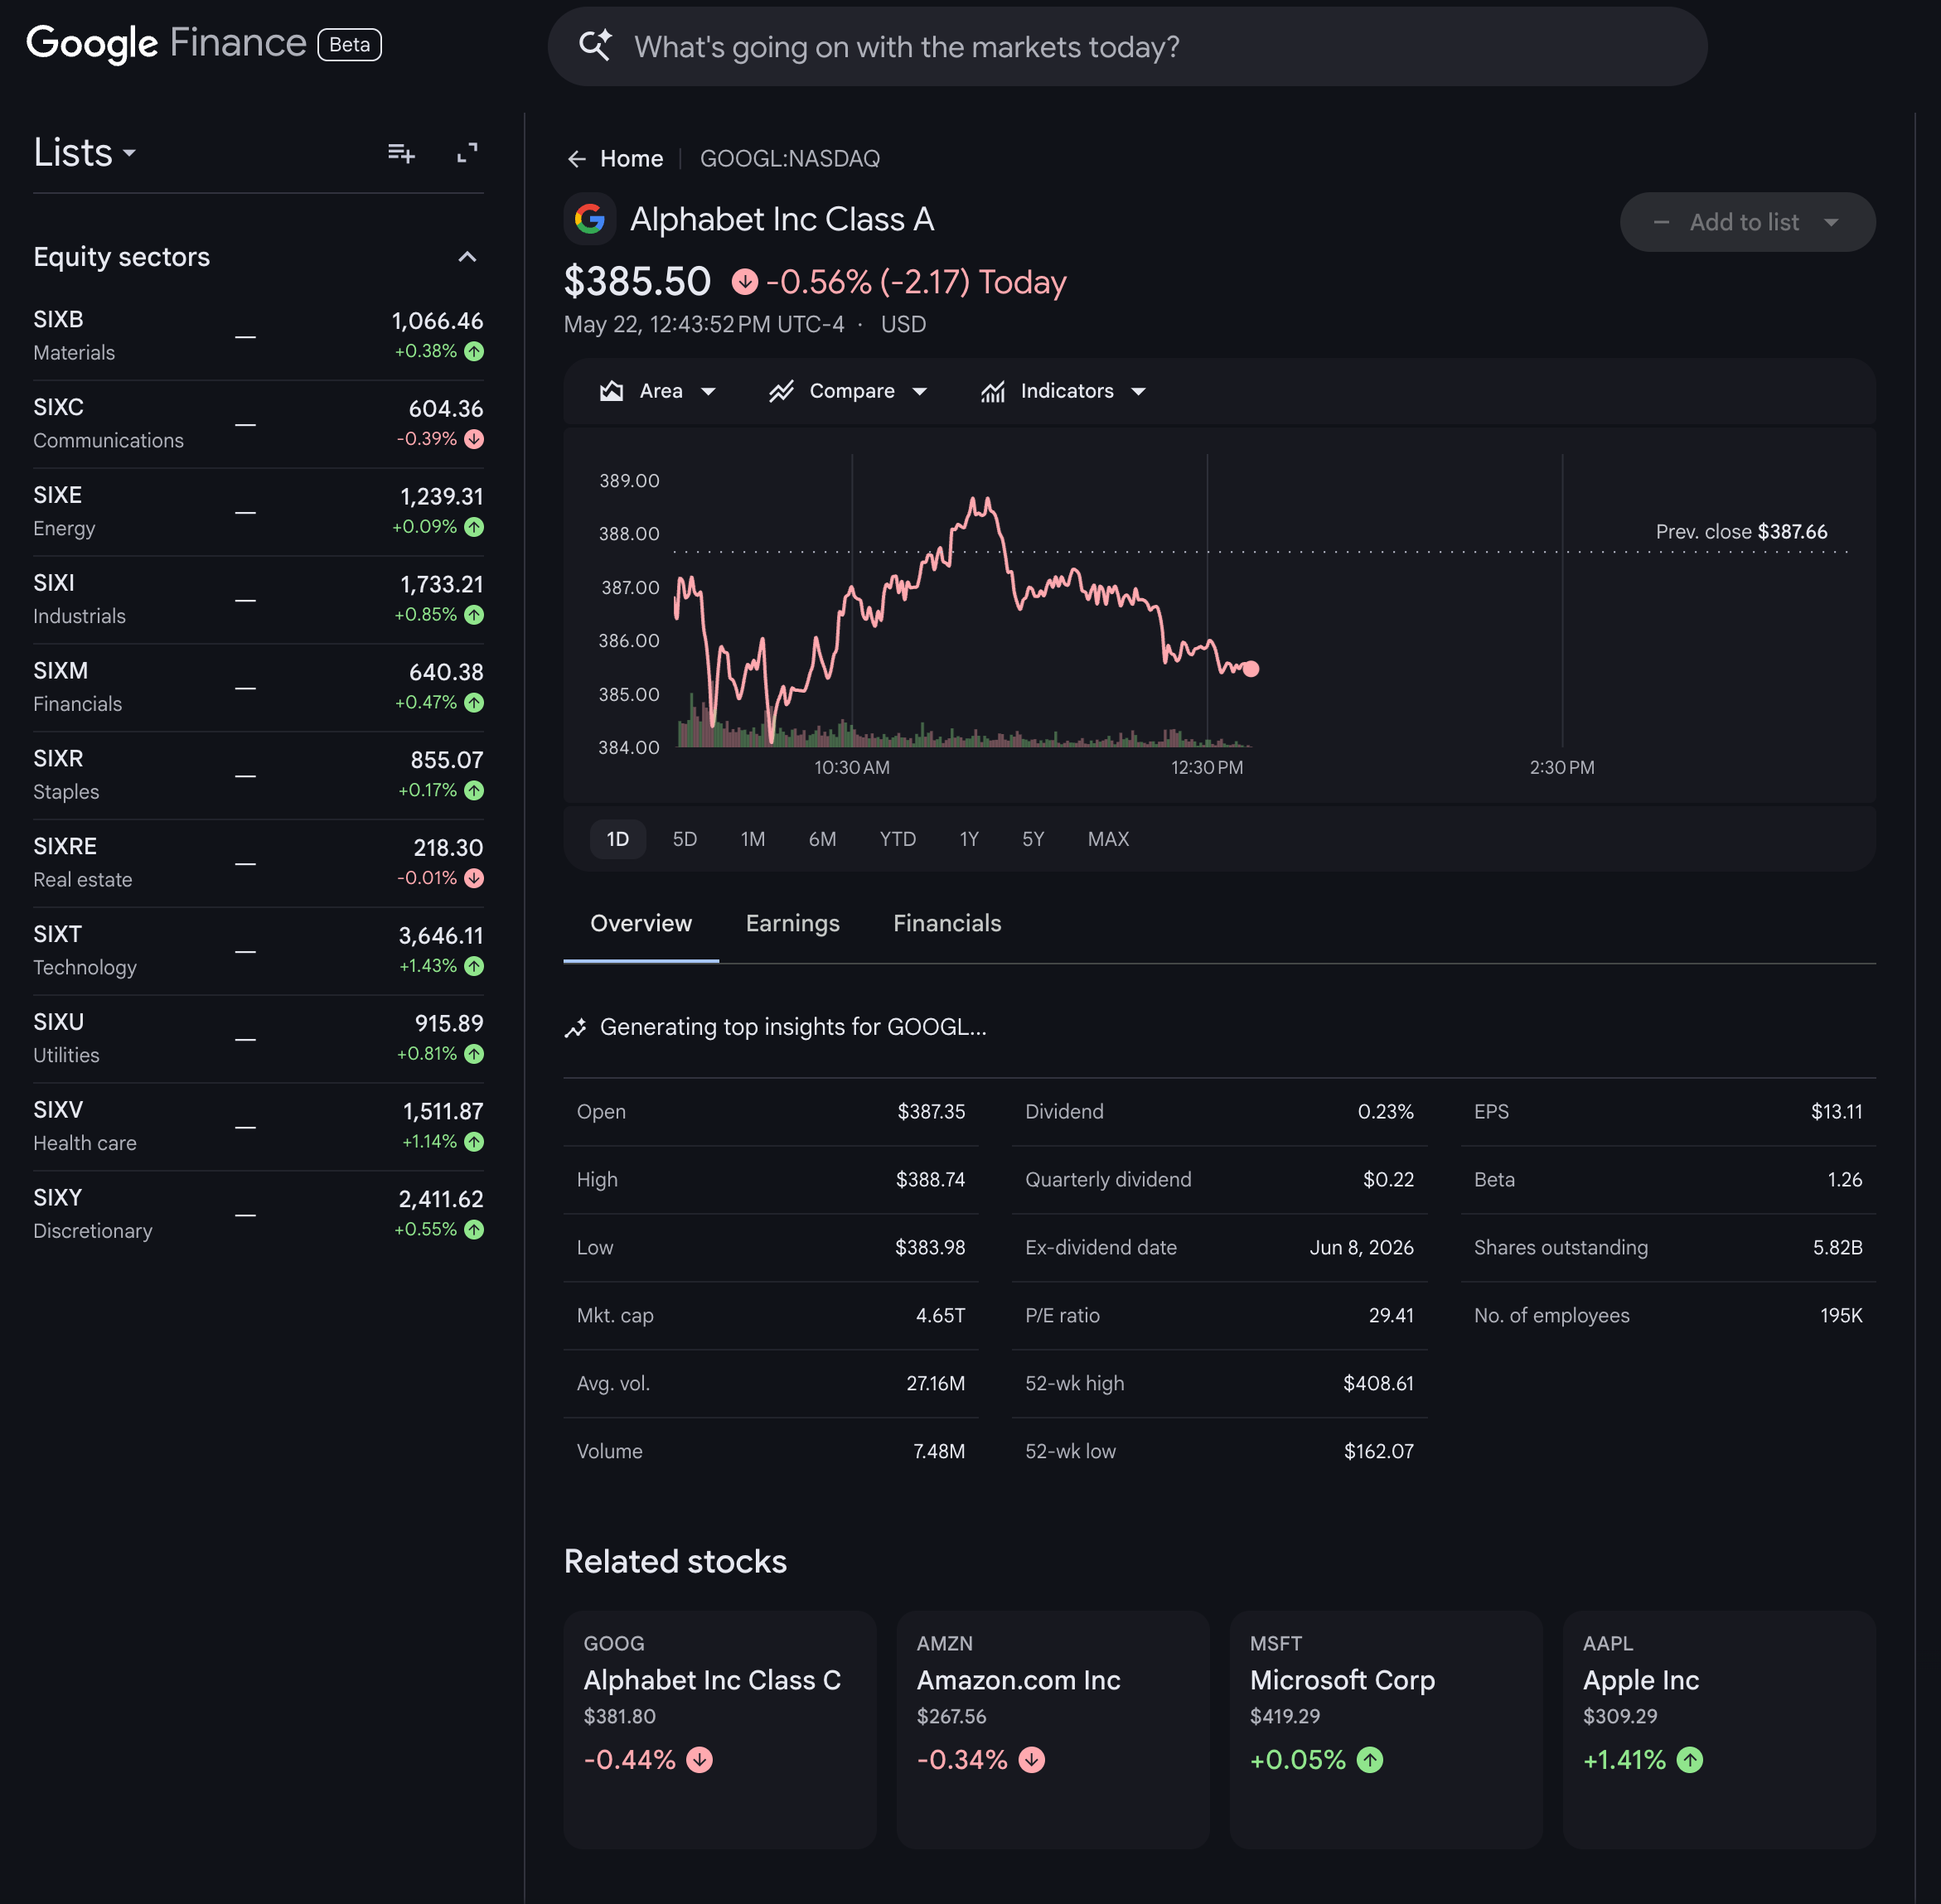The height and width of the screenshot is (1904, 1941).
Task: Expand the lists panel to full view
Action: (467, 152)
